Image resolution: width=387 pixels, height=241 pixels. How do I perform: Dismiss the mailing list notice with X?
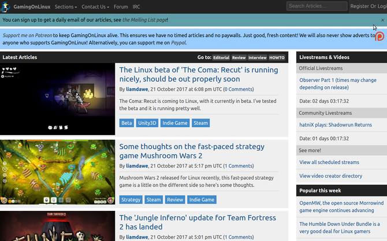point(382,20)
